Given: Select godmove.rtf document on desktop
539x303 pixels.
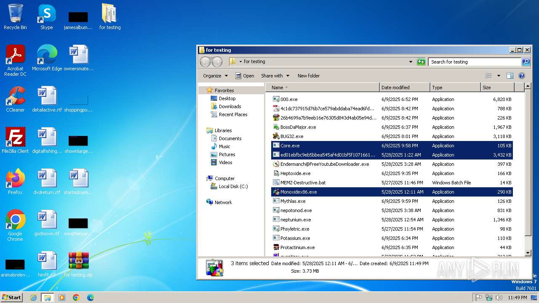Looking at the screenshot, I should click(x=47, y=223).
